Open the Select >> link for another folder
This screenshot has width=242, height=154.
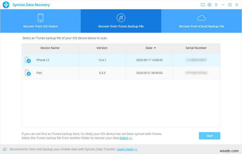tap(126, 138)
